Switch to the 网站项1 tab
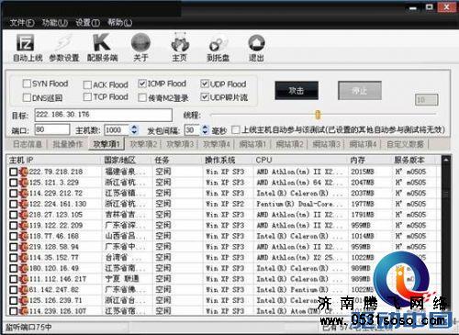Viewport: 459px width, 335px height. click(x=252, y=144)
